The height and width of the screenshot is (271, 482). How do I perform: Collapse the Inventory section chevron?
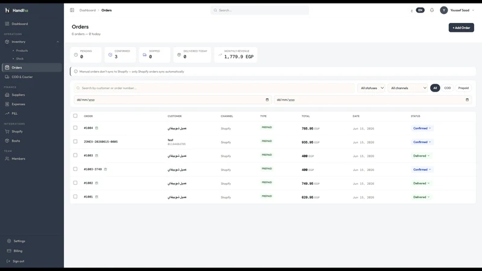click(x=58, y=42)
